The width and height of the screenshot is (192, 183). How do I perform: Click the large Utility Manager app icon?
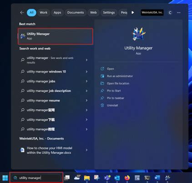(x=138, y=34)
